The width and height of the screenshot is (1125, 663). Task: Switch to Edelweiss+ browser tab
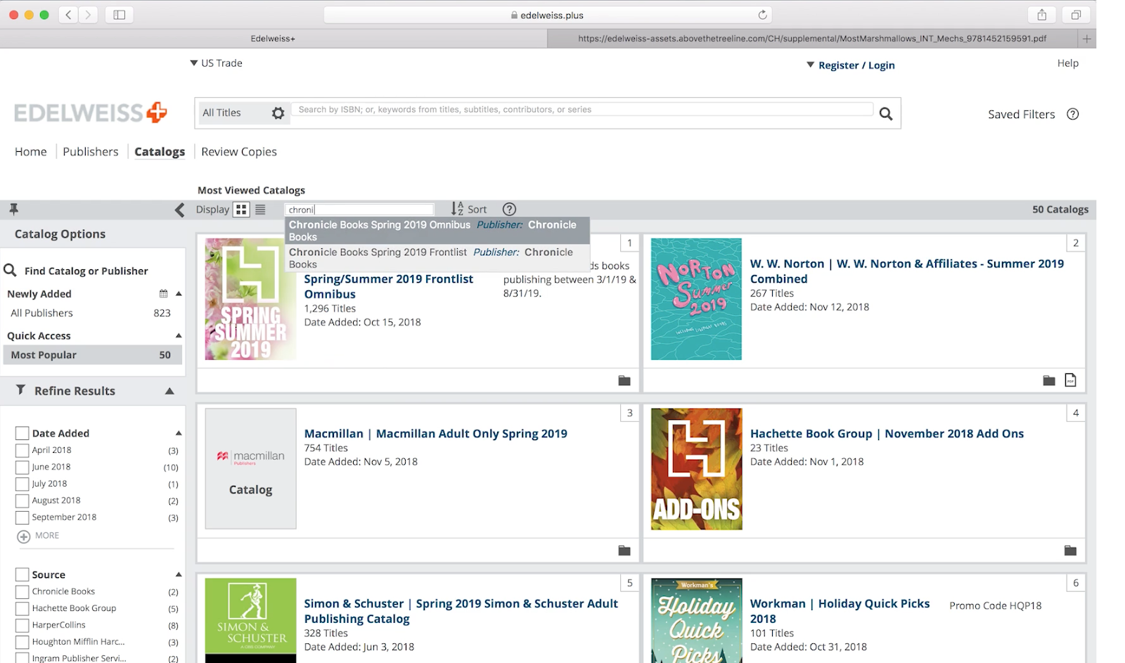point(273,39)
